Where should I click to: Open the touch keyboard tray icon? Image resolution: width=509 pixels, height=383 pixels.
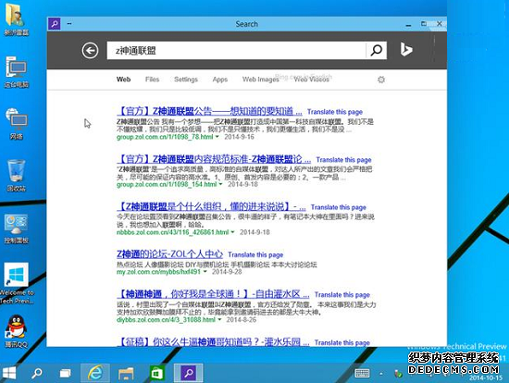coord(362,373)
